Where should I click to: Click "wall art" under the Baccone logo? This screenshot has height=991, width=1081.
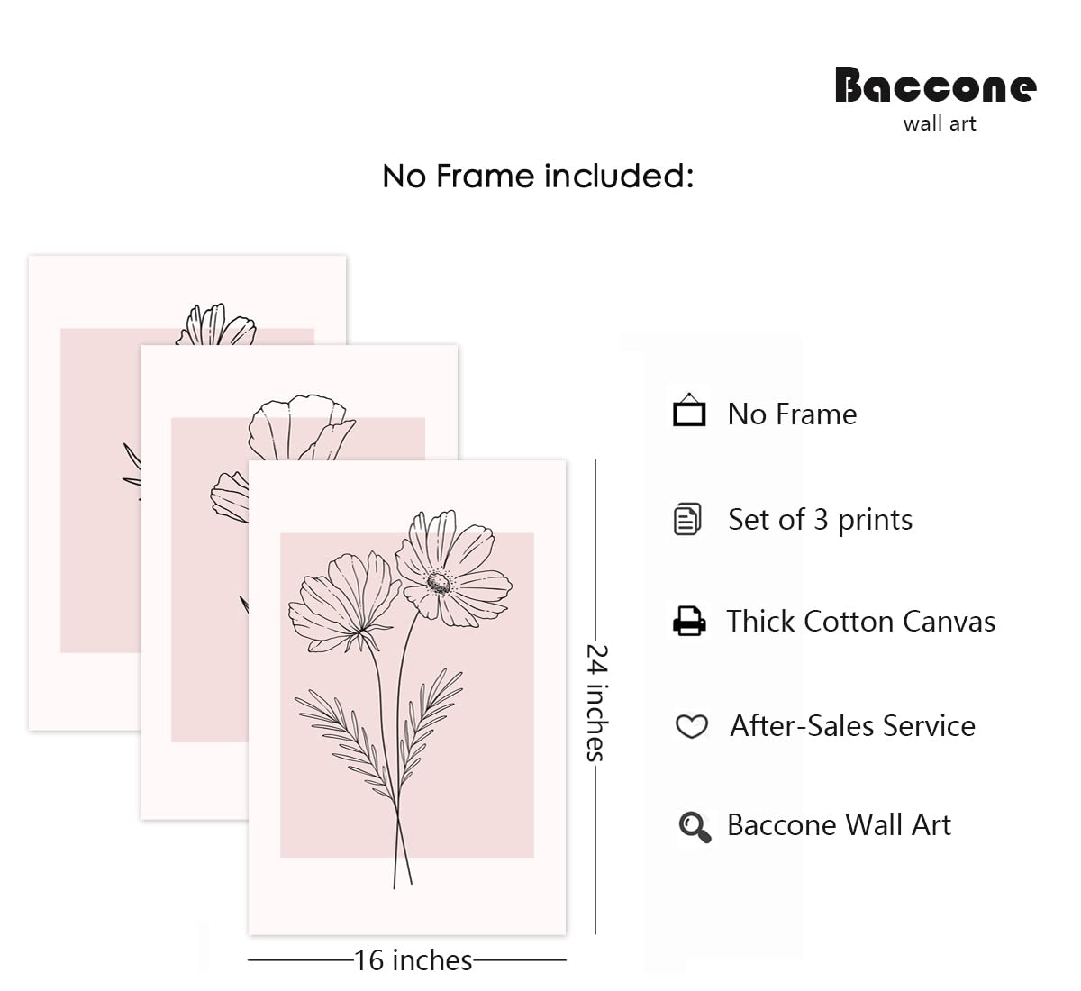click(x=940, y=124)
